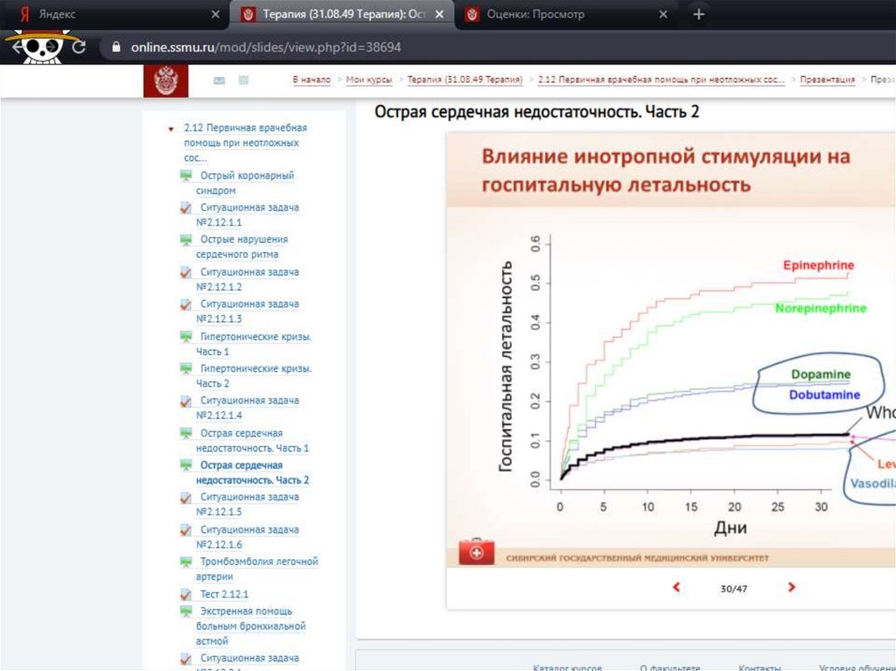Click task icon beside Ситуационная задача №2.12.1.1
The image size is (896, 671).
(185, 208)
